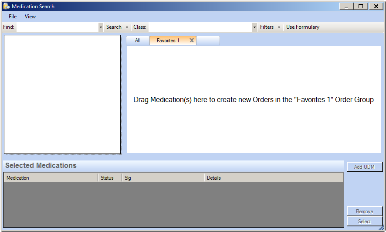Close the Medication Search window
The width and height of the screenshot is (386, 232).
376,6
